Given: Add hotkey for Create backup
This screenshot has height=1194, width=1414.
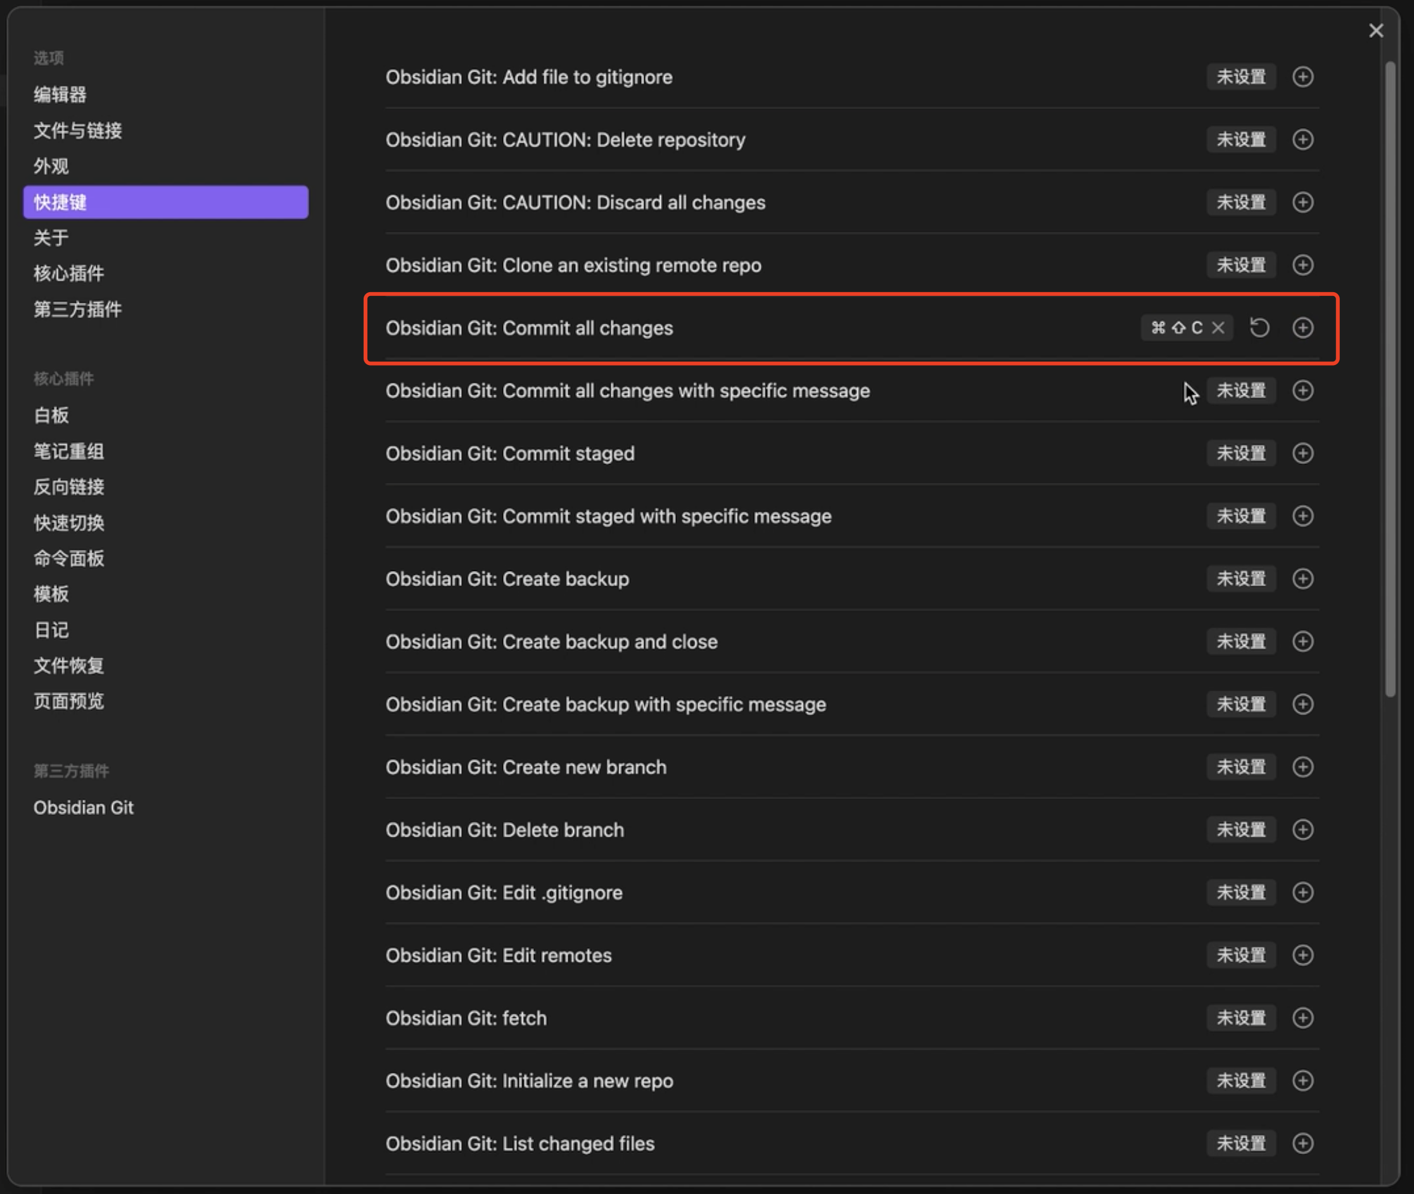Looking at the screenshot, I should coord(1303,579).
